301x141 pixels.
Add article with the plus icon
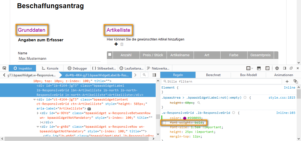[x=116, y=44]
